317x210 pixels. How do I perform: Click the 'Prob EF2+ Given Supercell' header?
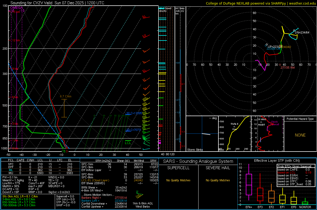pyautogui.click(x=294, y=166)
